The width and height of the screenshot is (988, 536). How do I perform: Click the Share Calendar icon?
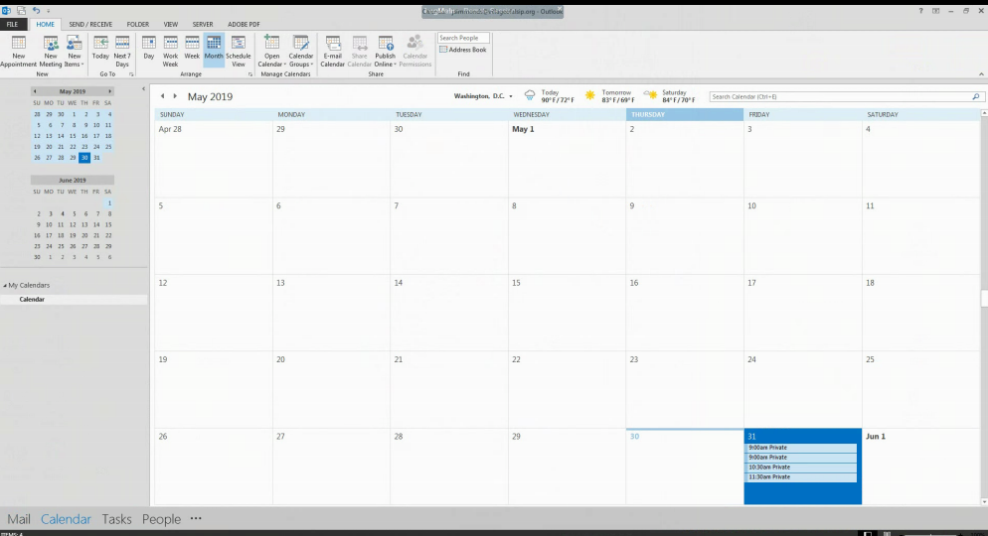[359, 51]
